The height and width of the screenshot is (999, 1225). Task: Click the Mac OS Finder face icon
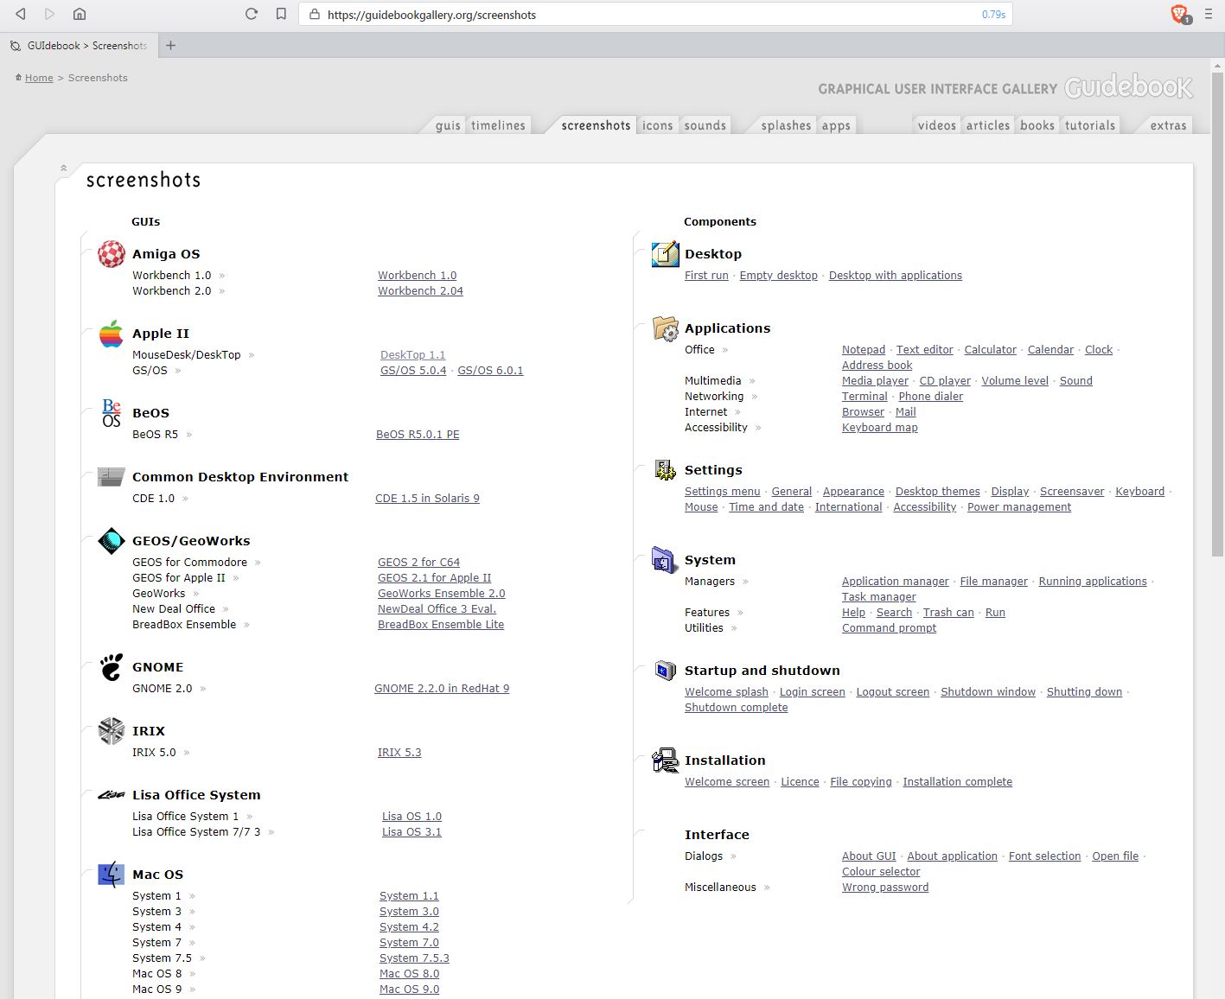click(111, 875)
